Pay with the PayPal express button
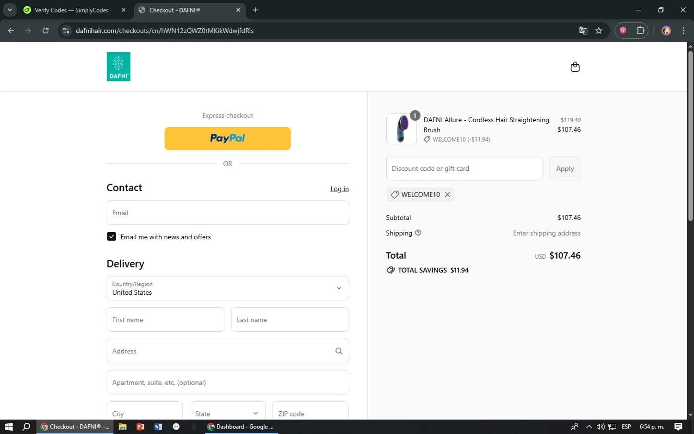The width and height of the screenshot is (694, 434). tap(228, 138)
